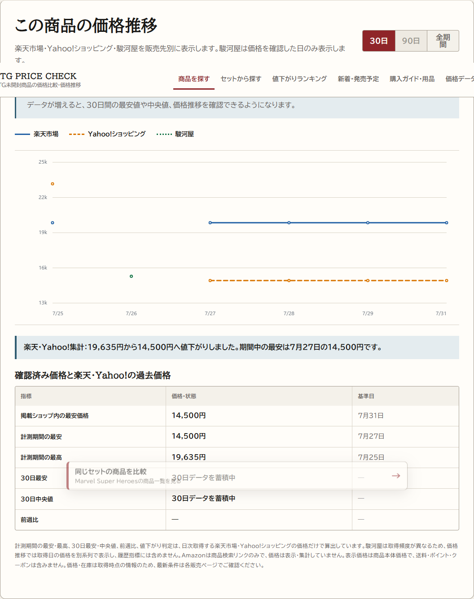
Task: Click the 楽天市場 data point at 7/27
Action: tap(210, 223)
